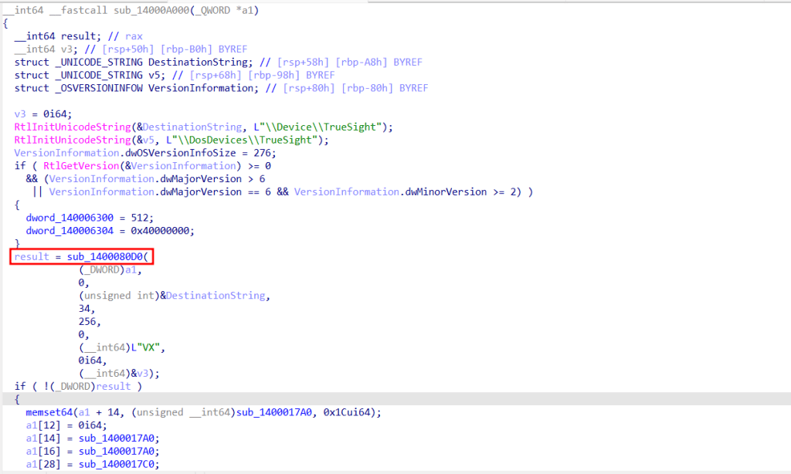The image size is (791, 474).
Task: Click the 0x1Cui64 argument in memset64
Action: pyautogui.click(x=354, y=412)
